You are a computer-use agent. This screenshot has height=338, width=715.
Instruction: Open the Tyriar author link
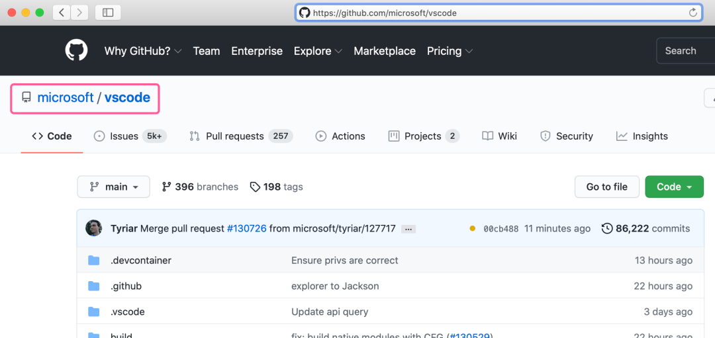click(124, 229)
